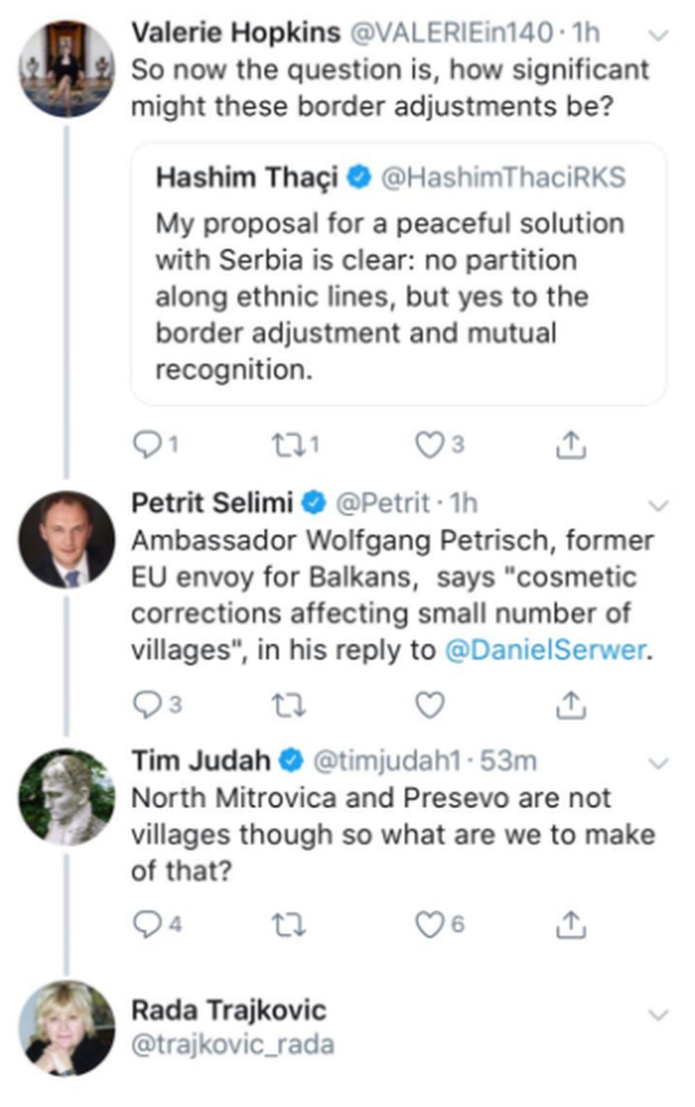The height and width of the screenshot is (1107, 695).
Task: Like Tim Judah's tweet
Action: pos(429,924)
